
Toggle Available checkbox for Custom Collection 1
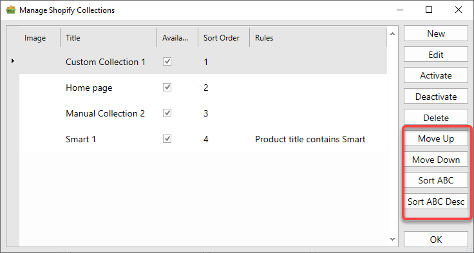coord(167,62)
